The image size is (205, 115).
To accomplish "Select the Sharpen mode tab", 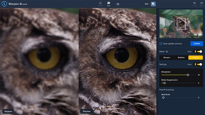I will coord(167,57).
